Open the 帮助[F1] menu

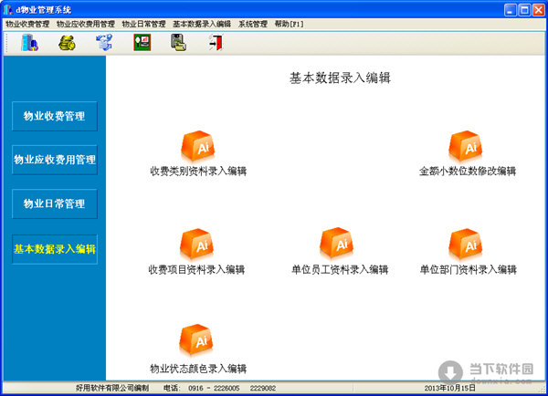pos(289,24)
